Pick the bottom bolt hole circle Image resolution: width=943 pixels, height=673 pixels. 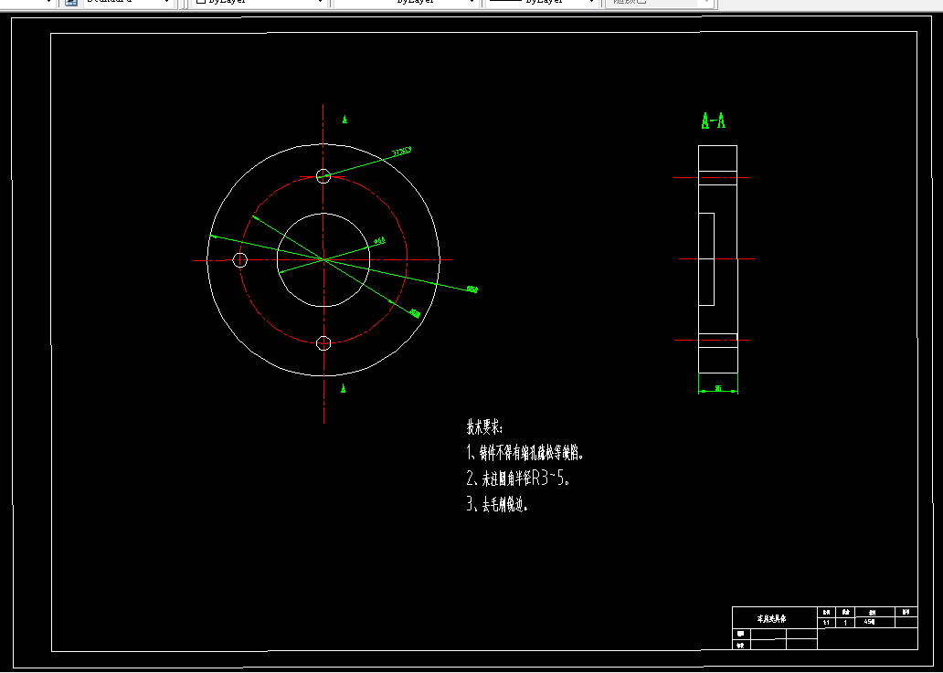(x=323, y=343)
